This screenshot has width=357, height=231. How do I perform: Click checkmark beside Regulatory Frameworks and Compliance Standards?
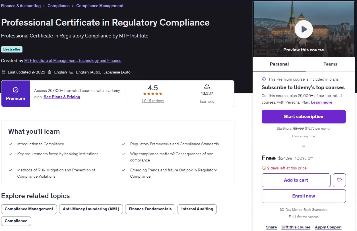(123, 144)
